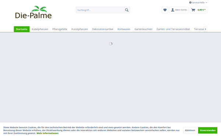Image resolution: width=221 pixels, height=138 pixels.
Task: Open Korbwaren category
Action: click(124, 29)
